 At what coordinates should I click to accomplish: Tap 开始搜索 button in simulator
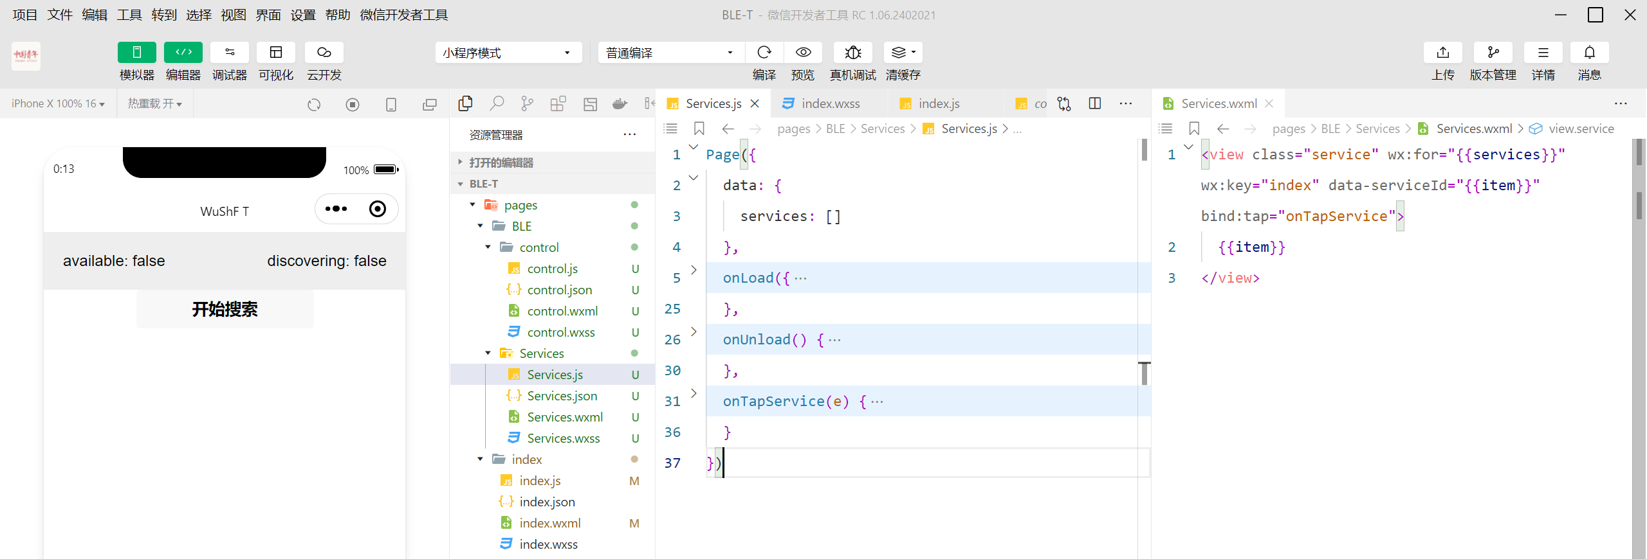(x=225, y=309)
